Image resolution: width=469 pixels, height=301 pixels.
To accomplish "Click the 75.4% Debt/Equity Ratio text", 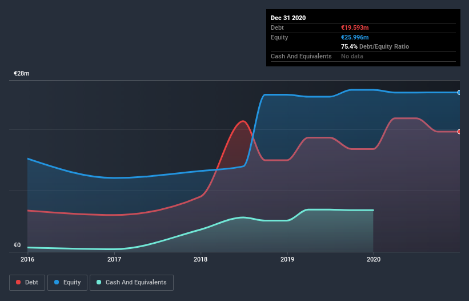I will tap(375, 46).
